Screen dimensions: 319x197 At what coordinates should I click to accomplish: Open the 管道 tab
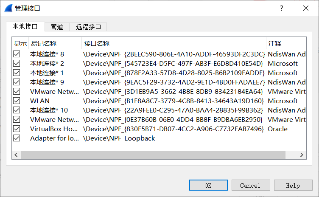pos(57,27)
